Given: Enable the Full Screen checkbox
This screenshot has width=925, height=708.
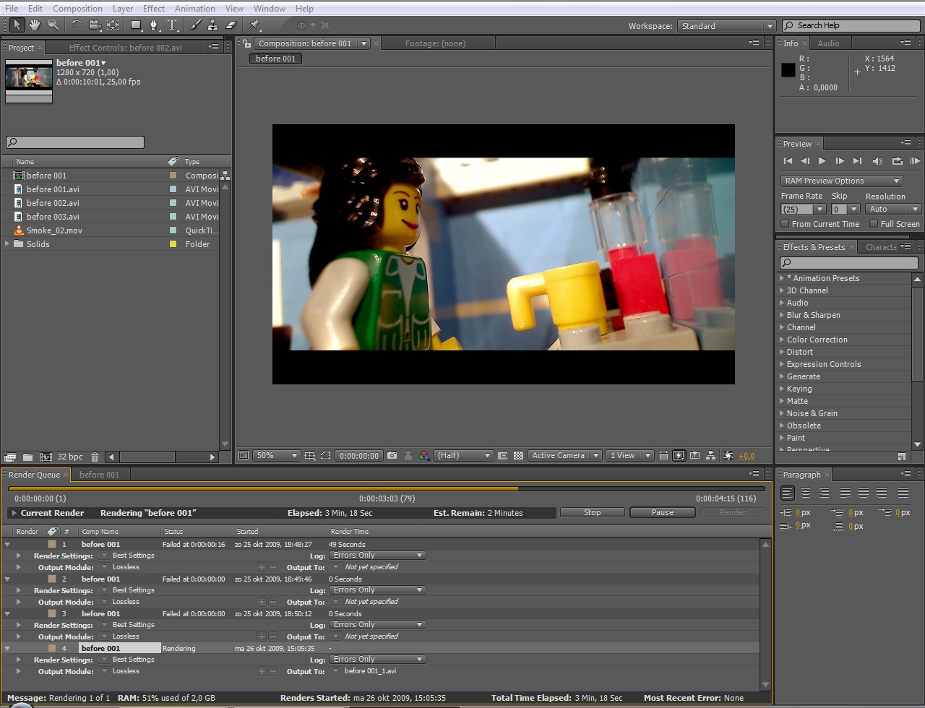Looking at the screenshot, I should pyautogui.click(x=874, y=224).
